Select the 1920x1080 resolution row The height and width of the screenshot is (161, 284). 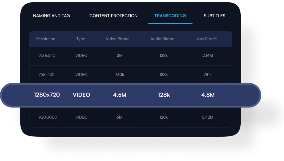click(x=47, y=117)
